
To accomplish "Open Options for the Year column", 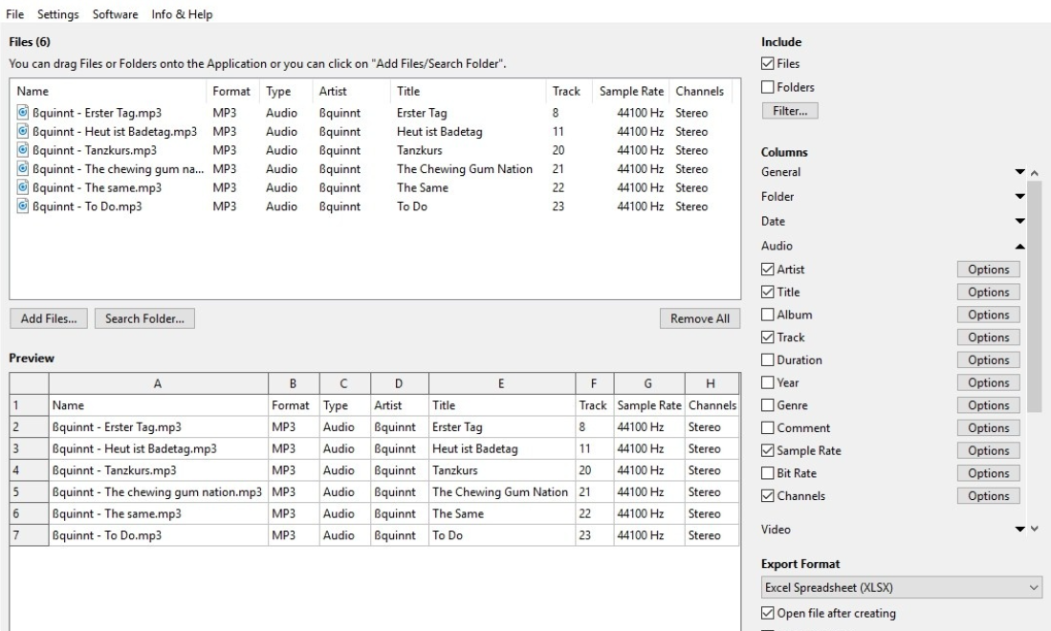I will tap(988, 382).
